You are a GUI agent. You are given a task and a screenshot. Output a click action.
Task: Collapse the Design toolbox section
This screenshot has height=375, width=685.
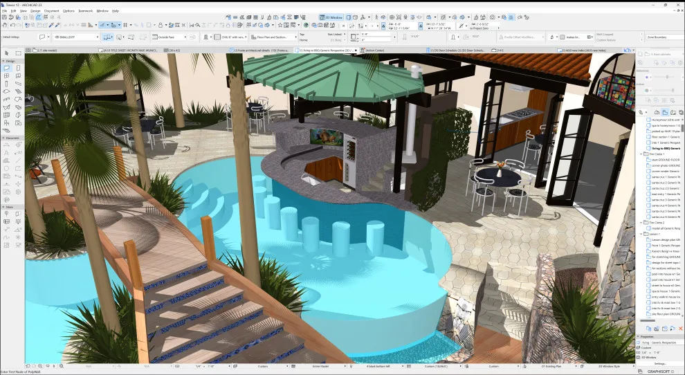point(3,61)
